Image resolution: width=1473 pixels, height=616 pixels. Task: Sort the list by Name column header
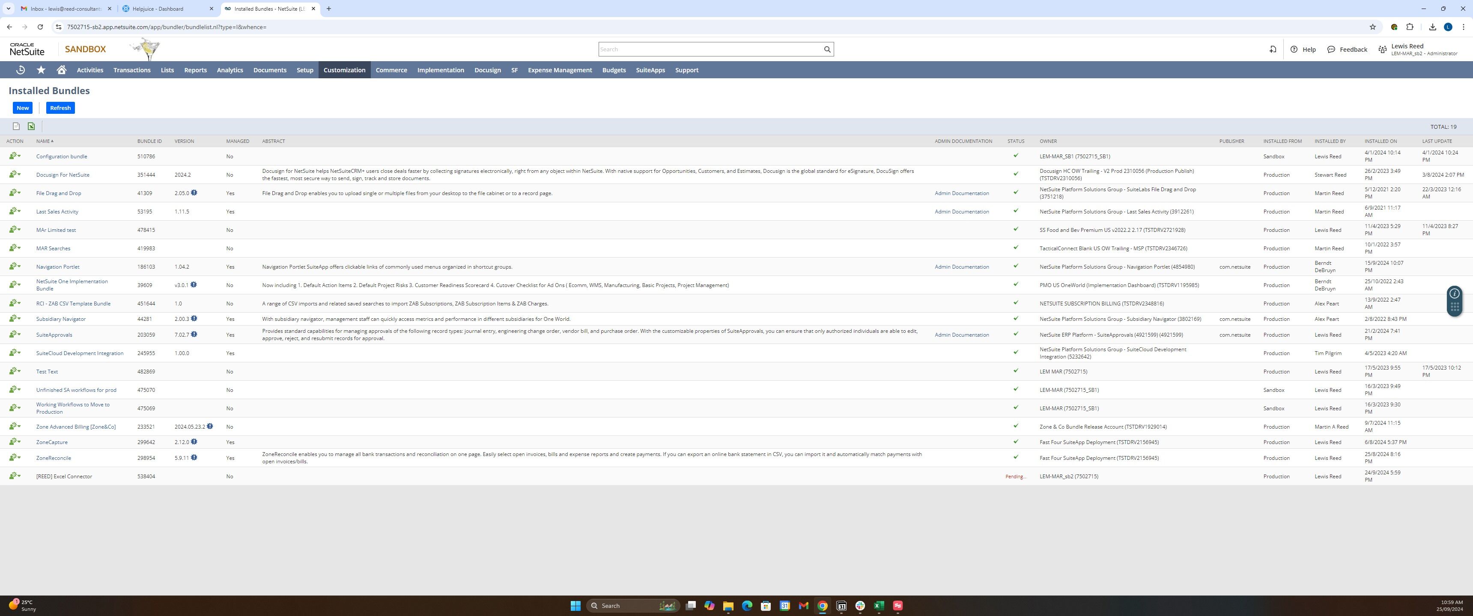click(x=43, y=141)
